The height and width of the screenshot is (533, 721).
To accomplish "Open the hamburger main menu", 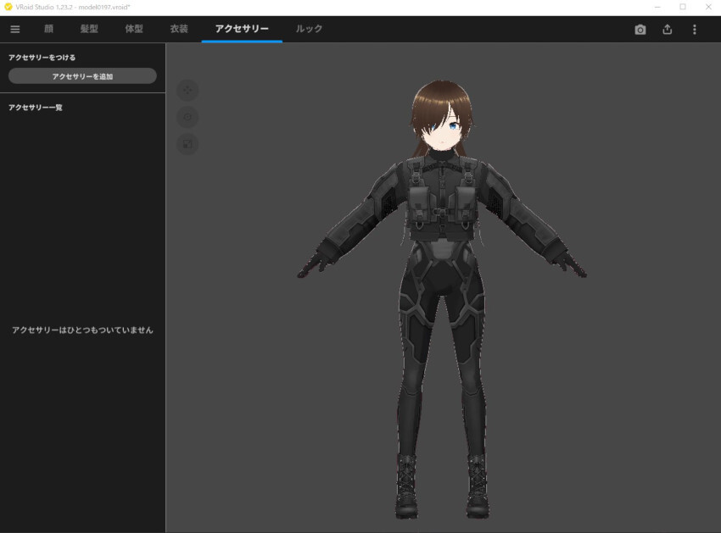I will 14,29.
